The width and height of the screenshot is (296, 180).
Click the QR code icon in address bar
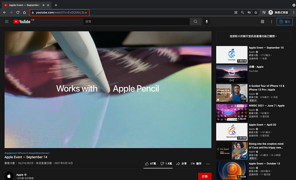tap(236, 13)
